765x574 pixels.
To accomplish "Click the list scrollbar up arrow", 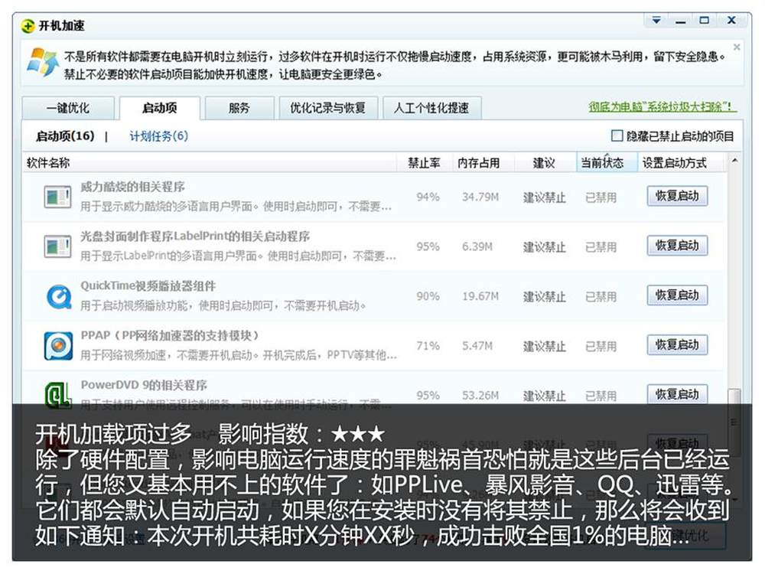I will pos(734,161).
